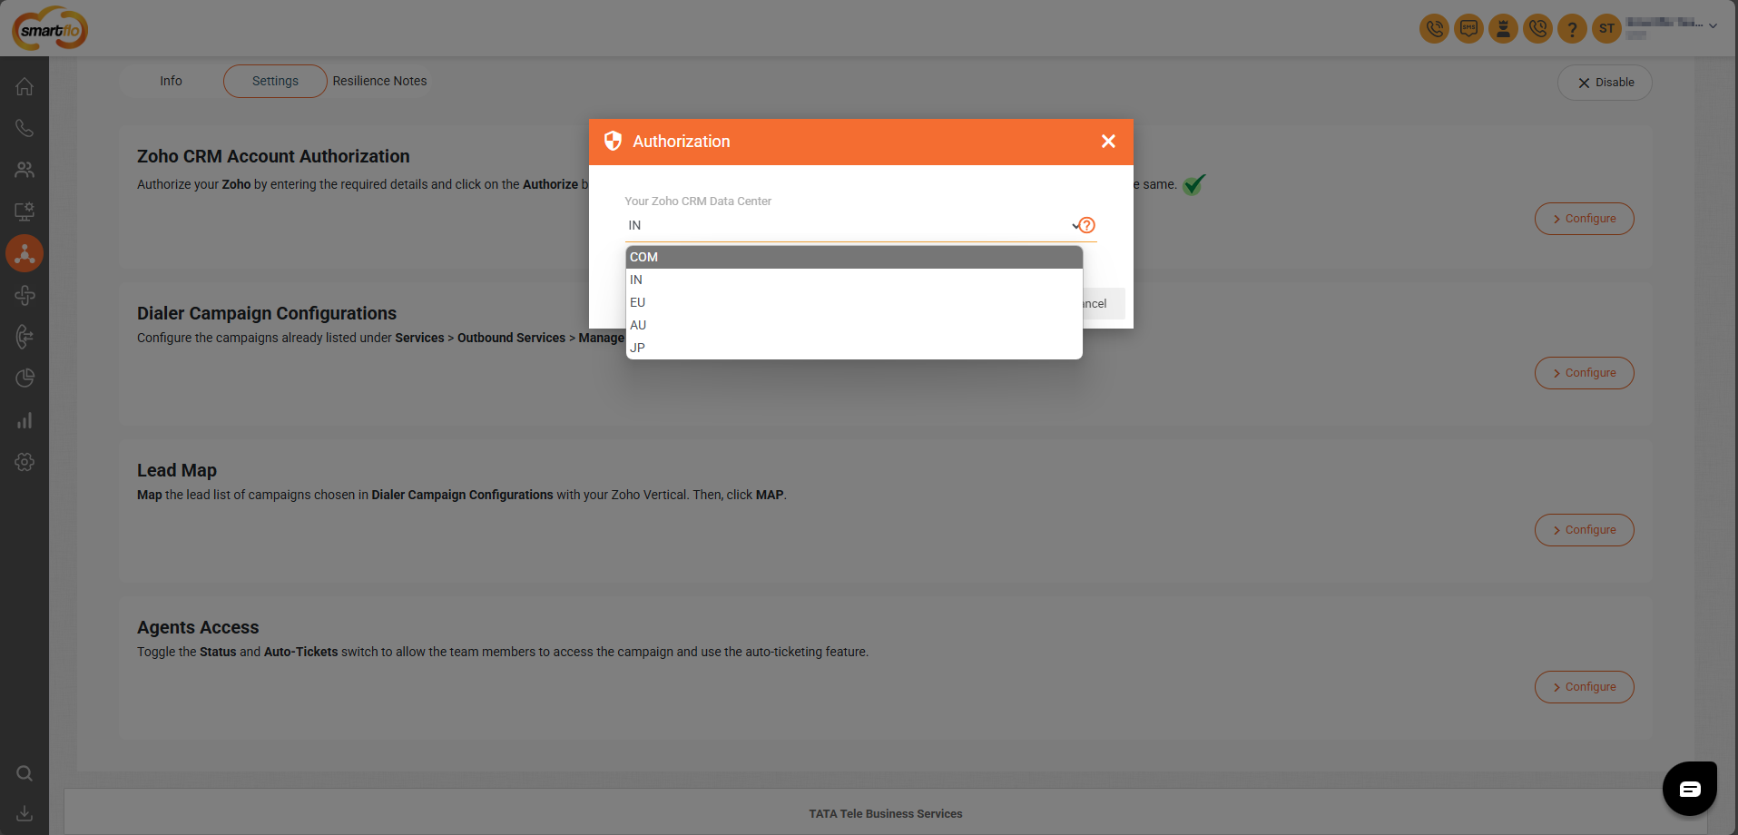
Task: Switch to the Settings tab
Action: click(x=275, y=81)
